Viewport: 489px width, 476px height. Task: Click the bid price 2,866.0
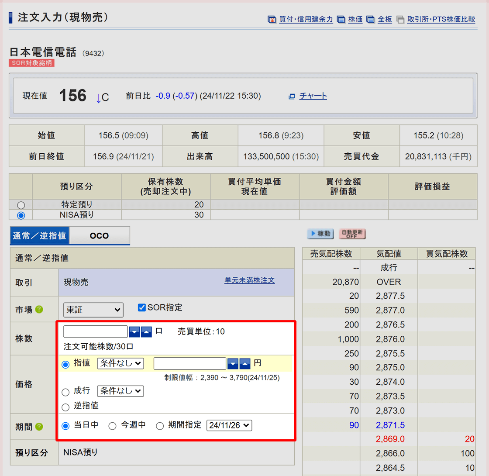390,453
